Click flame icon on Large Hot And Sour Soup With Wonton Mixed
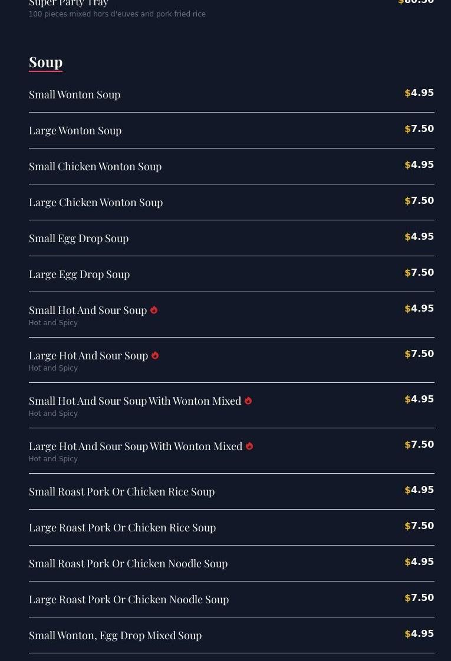 pos(249,447)
